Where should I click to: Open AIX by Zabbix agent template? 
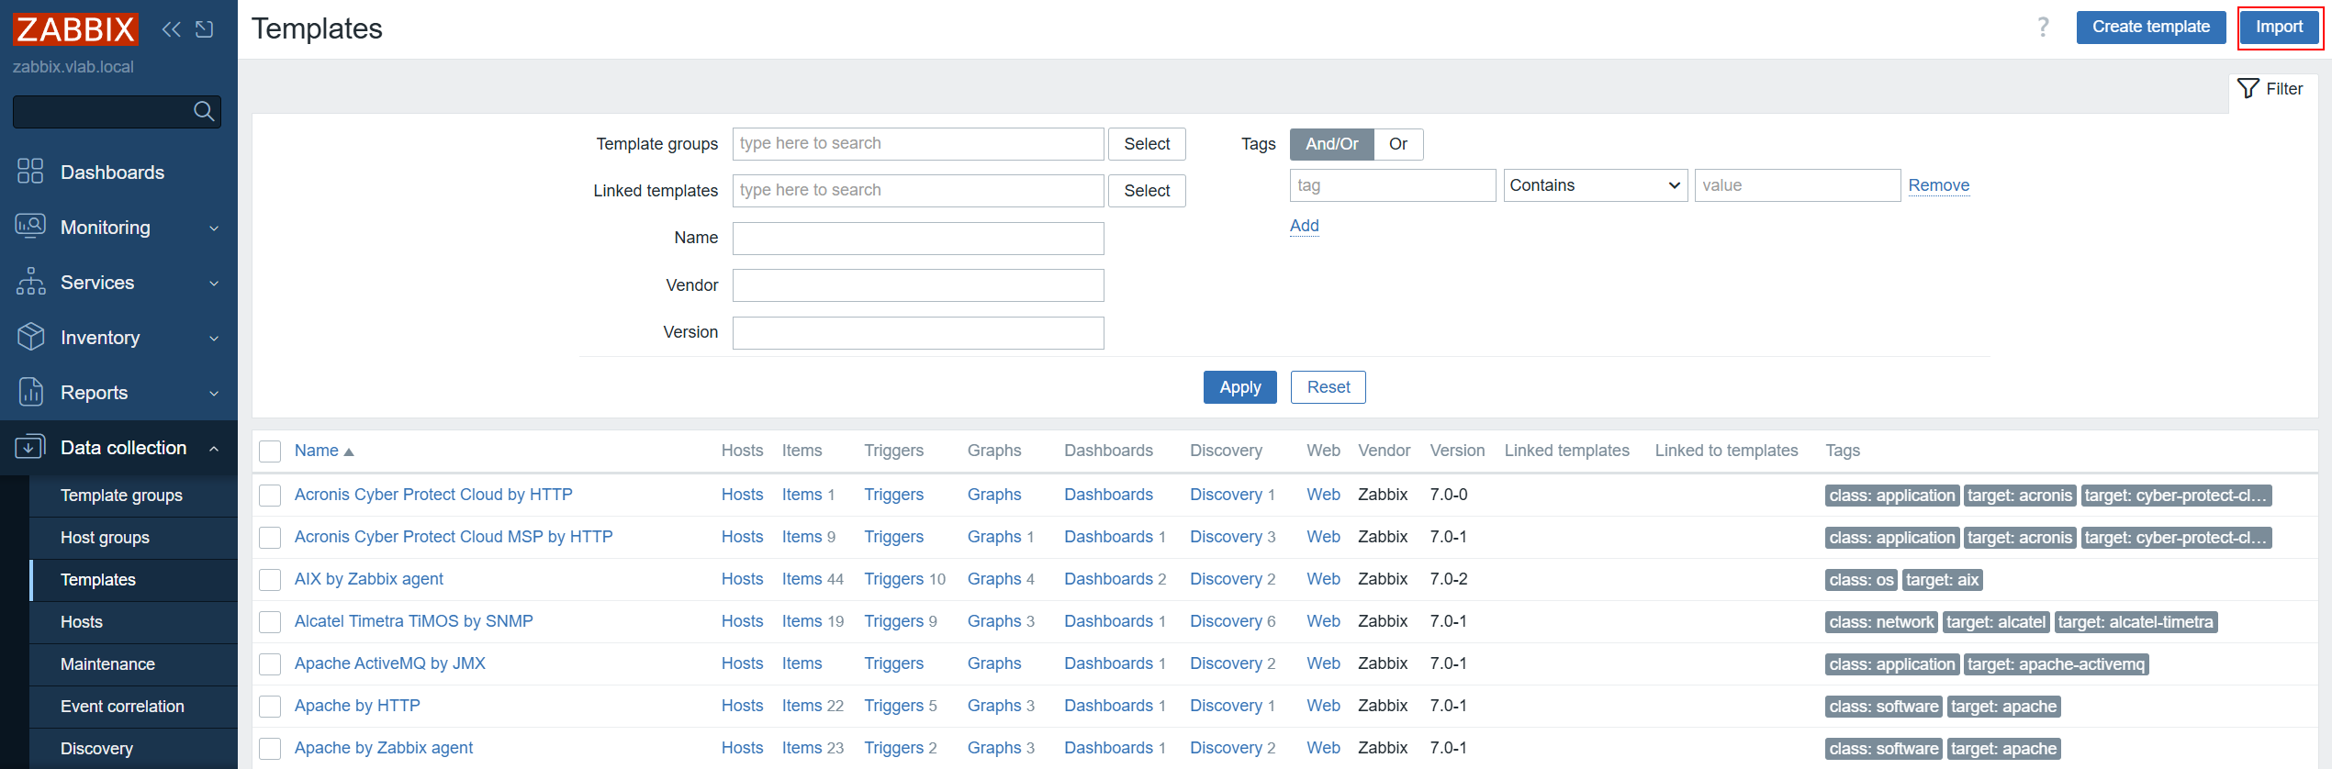[x=368, y=580]
